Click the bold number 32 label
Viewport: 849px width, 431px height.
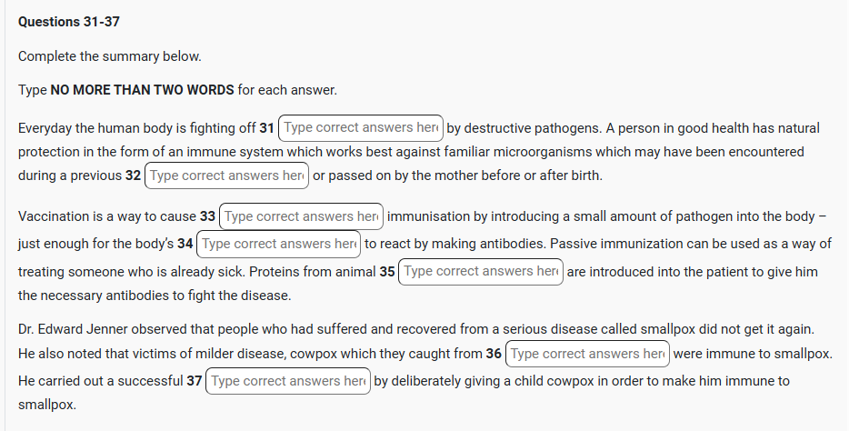pyautogui.click(x=133, y=175)
